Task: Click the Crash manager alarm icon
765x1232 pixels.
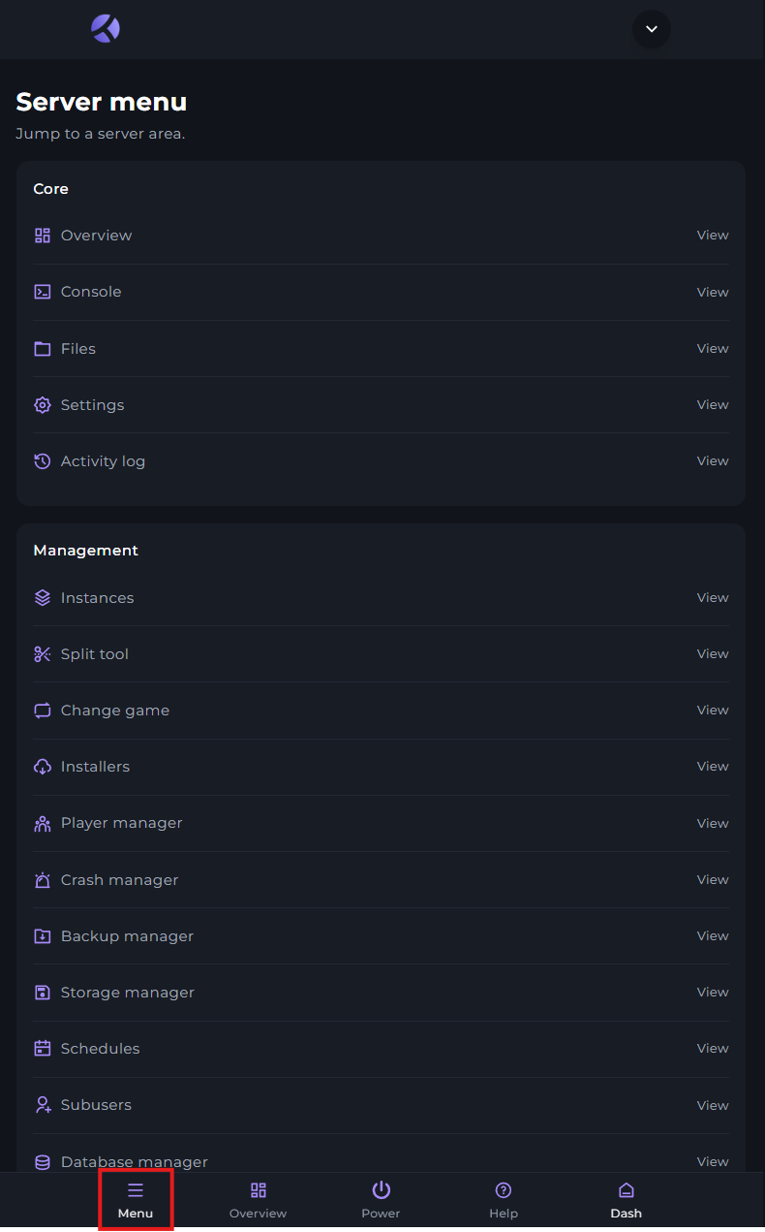Action: pos(43,880)
